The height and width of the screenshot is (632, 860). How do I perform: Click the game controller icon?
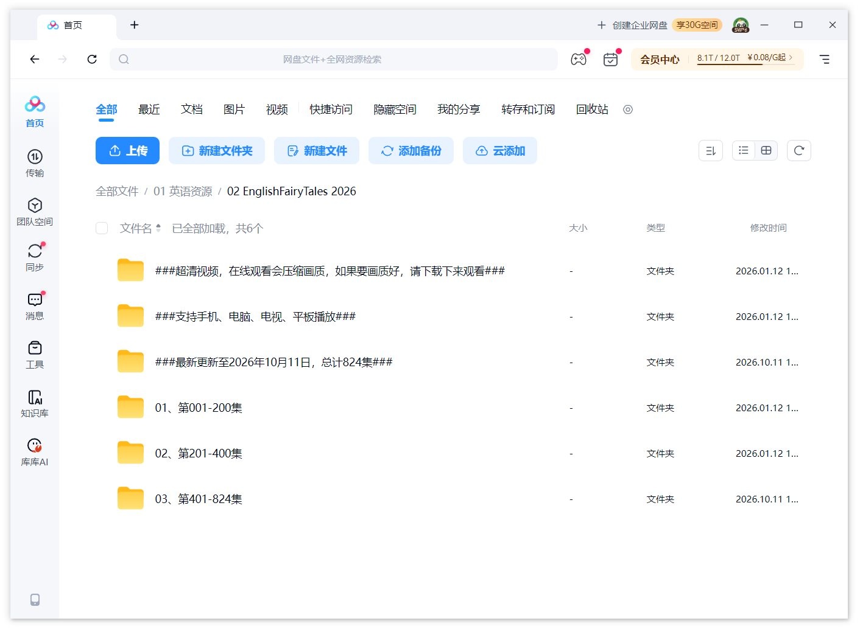coord(579,59)
